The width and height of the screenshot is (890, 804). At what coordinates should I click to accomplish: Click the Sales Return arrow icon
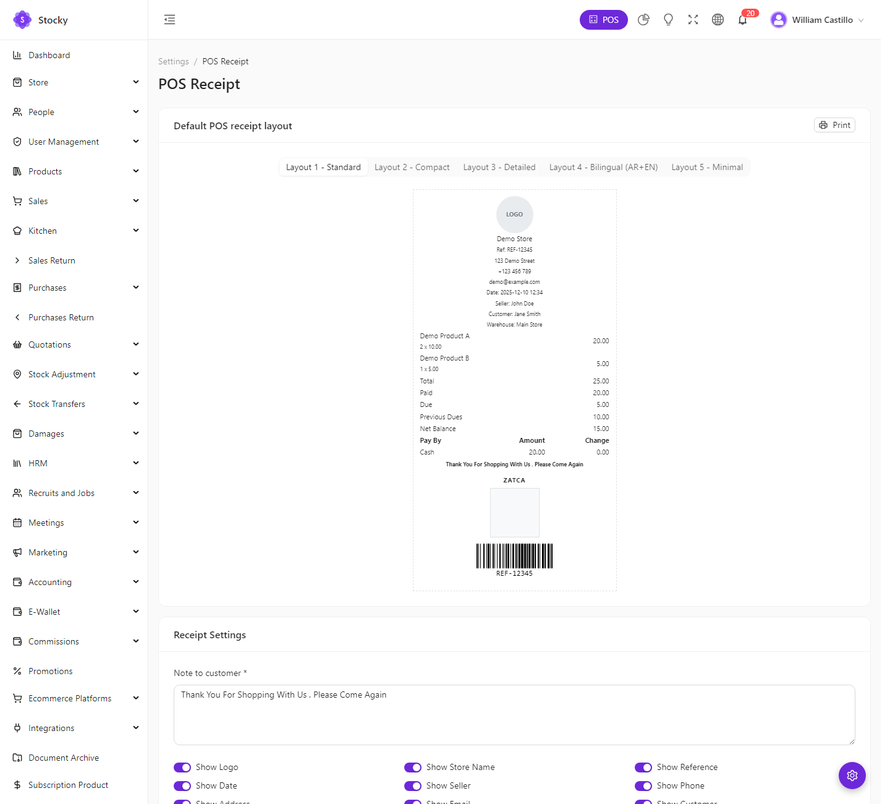pyautogui.click(x=17, y=260)
